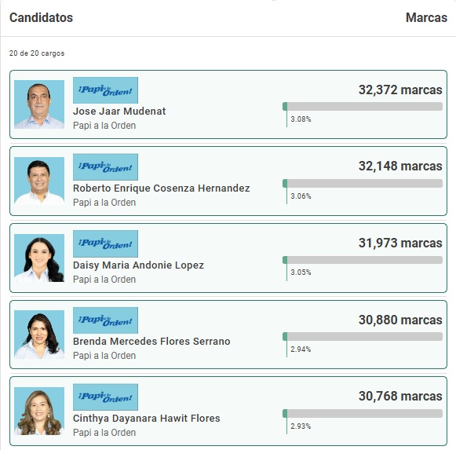Click party logo above Roberto Enrique Cosenza Hernandez
The height and width of the screenshot is (450, 456).
105,167
